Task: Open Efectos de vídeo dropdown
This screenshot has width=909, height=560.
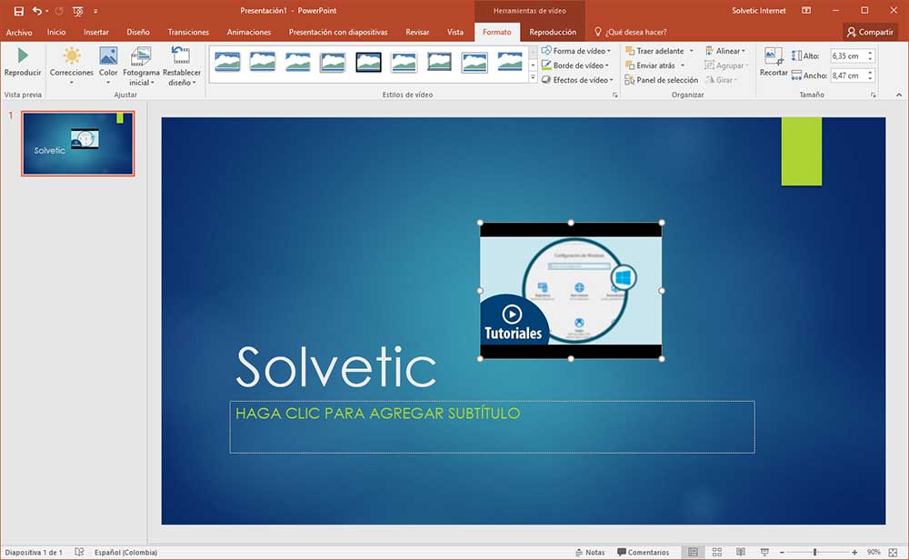Action: click(577, 79)
